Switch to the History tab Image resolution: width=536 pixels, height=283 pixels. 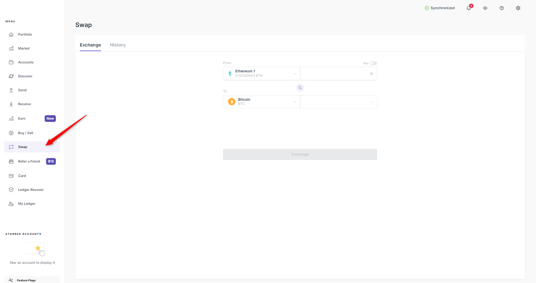point(118,45)
